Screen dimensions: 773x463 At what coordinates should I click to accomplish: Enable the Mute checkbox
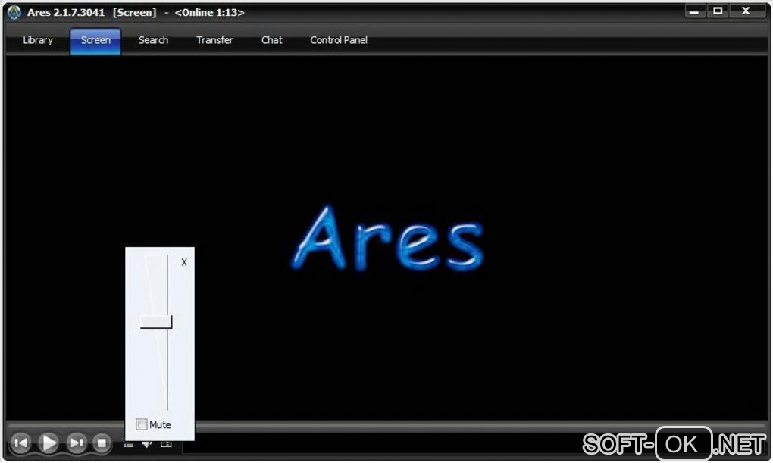click(x=142, y=424)
